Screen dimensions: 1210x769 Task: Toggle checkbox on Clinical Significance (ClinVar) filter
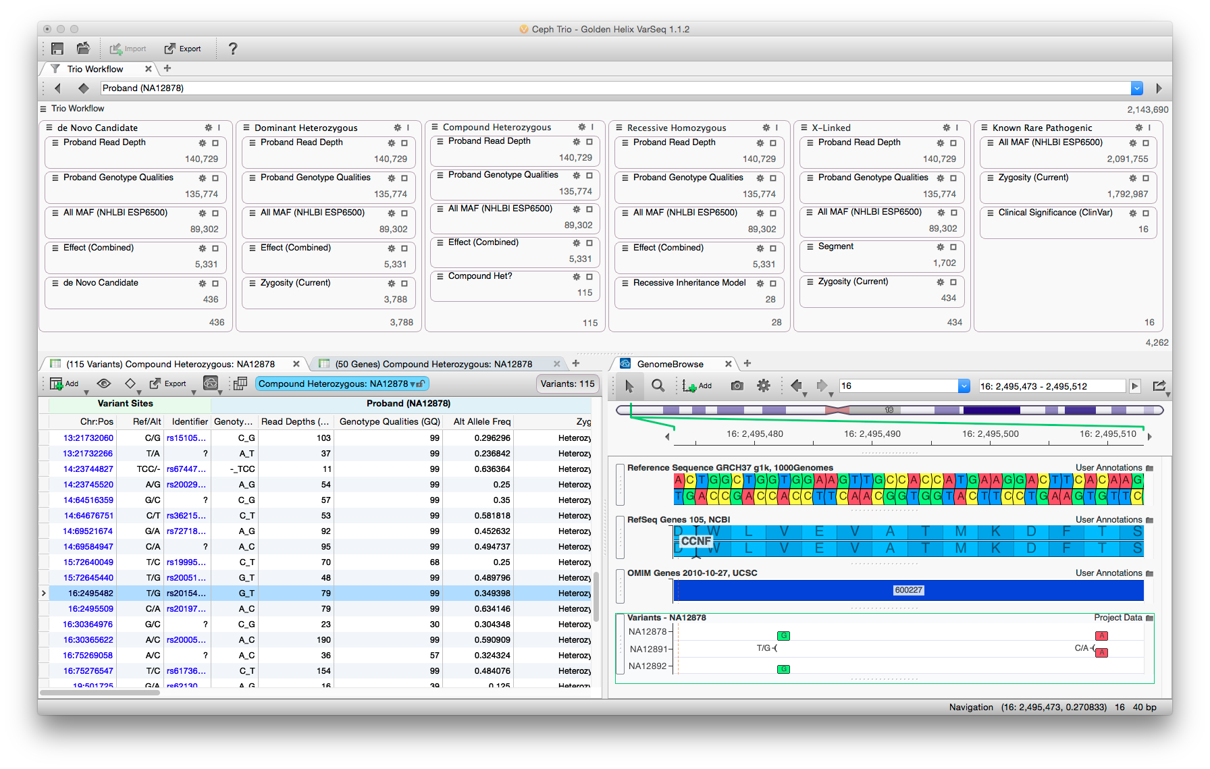1146,213
